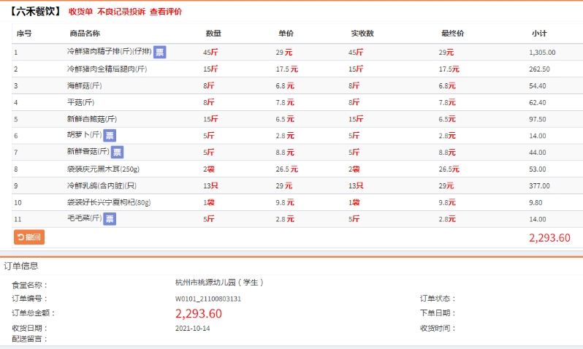Click the 实收数 column header

tap(362, 34)
